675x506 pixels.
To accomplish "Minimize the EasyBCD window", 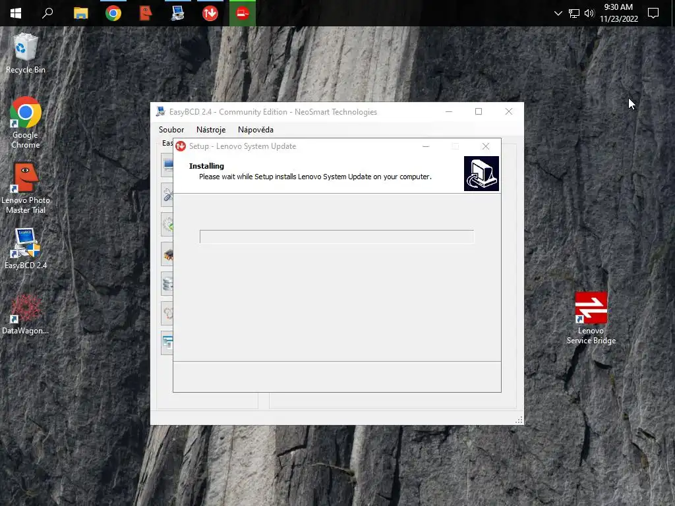I will (448, 111).
